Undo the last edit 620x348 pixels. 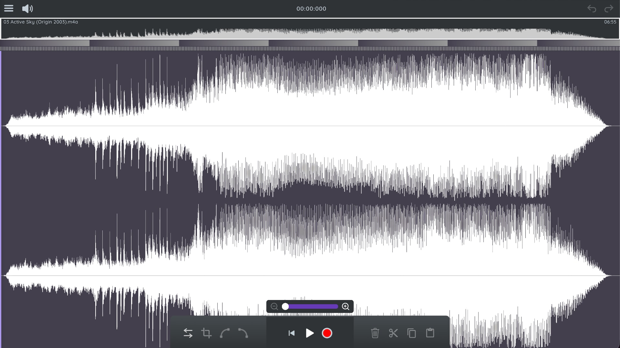click(592, 9)
